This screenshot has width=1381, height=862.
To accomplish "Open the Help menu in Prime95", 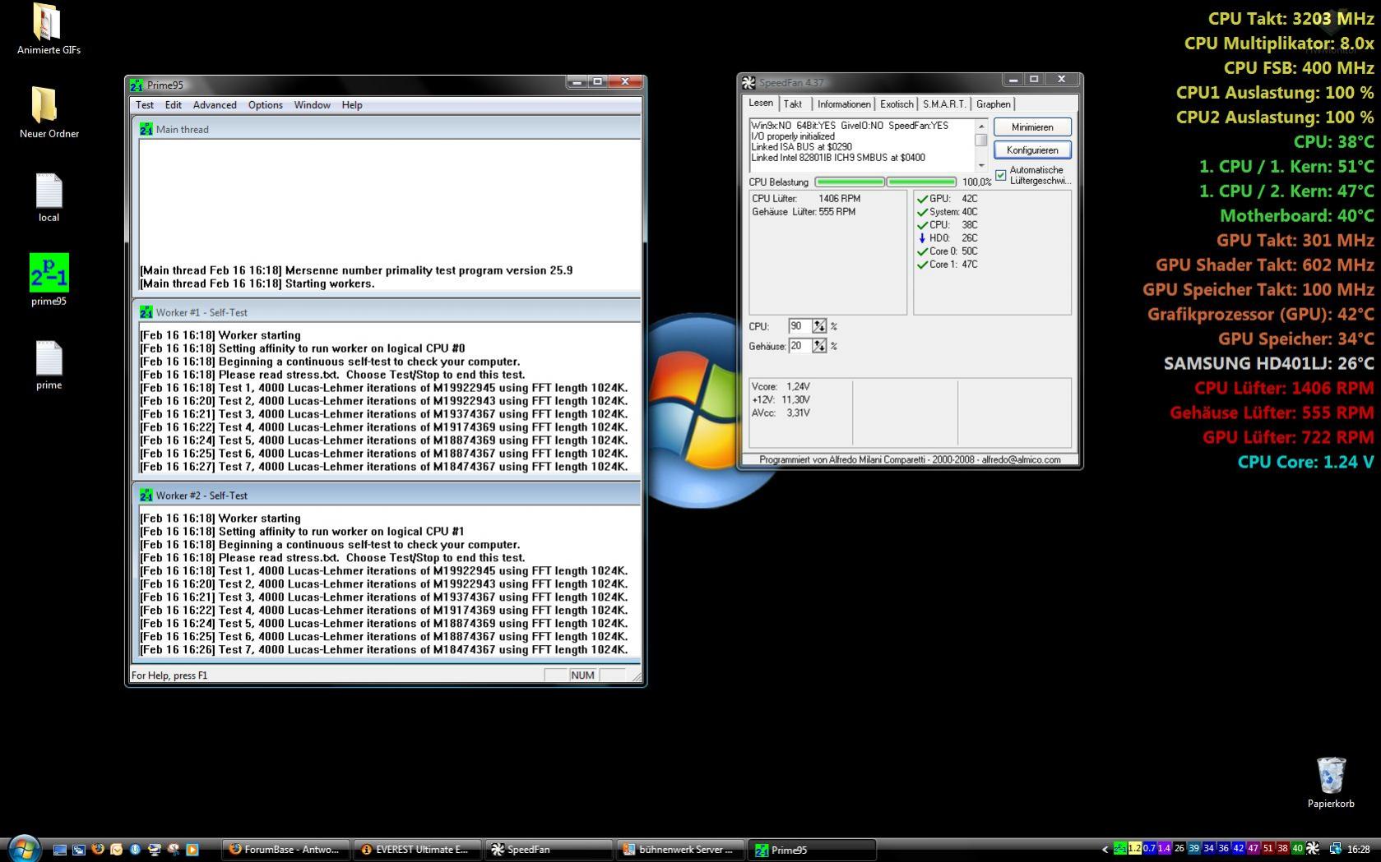I will [x=352, y=105].
